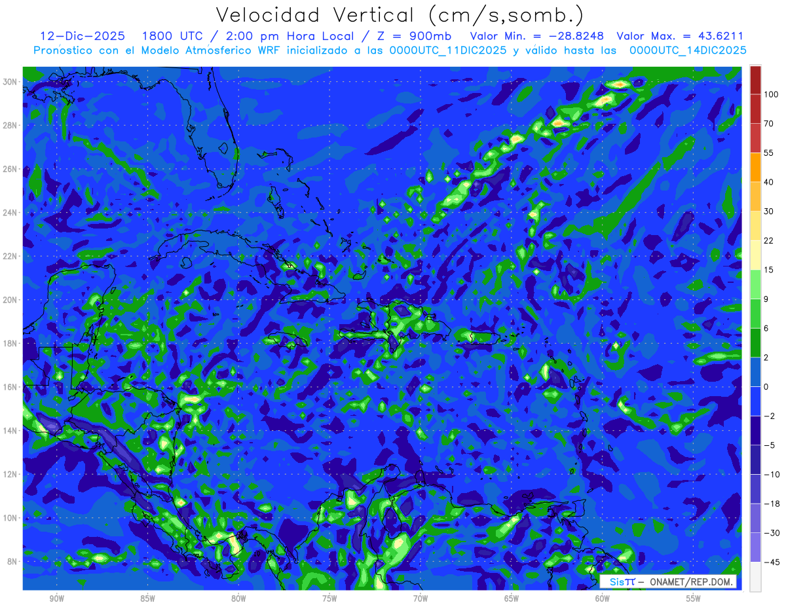Click the yellow colorbar segment between 22 and 30
786x607 pixels.
coord(755,226)
